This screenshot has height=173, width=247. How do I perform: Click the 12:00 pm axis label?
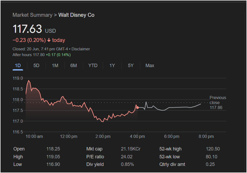[x=68, y=137]
